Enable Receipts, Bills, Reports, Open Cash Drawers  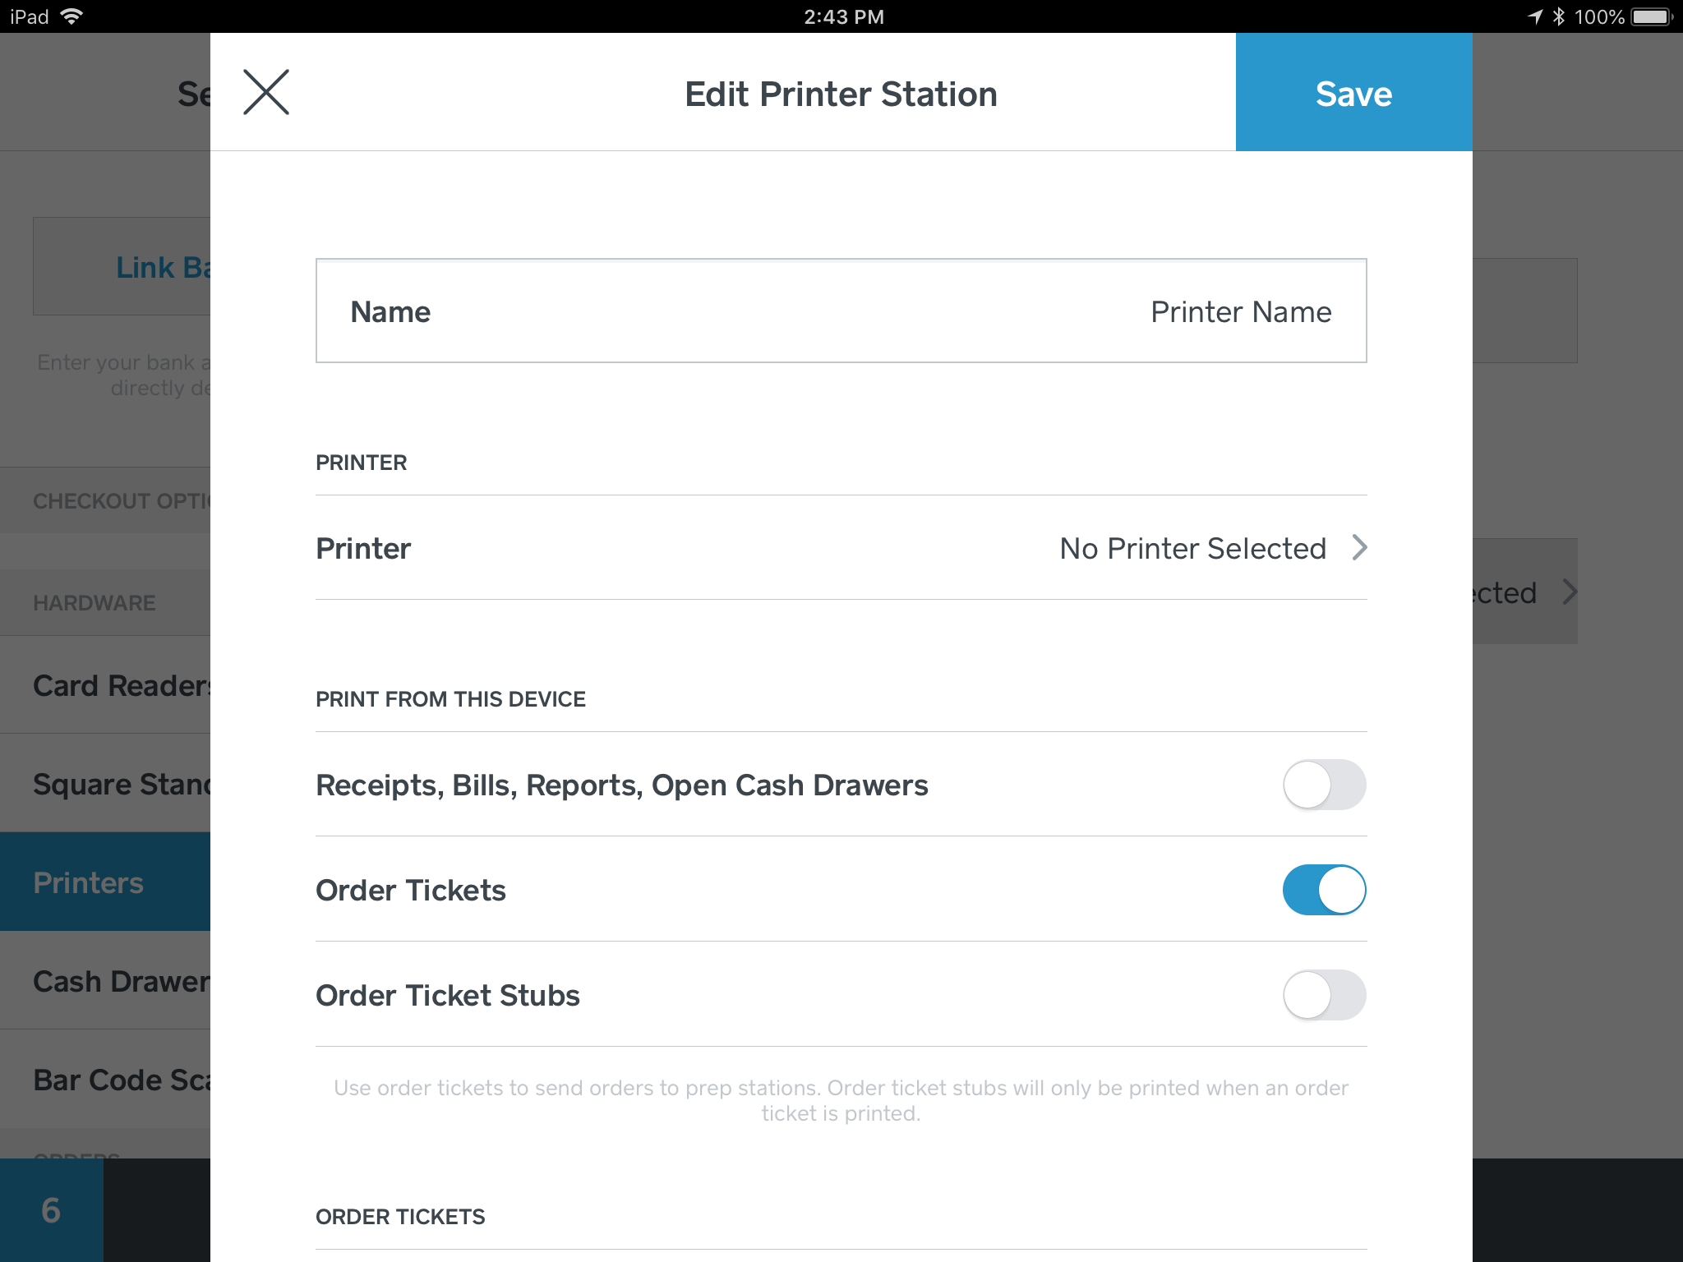1324,785
